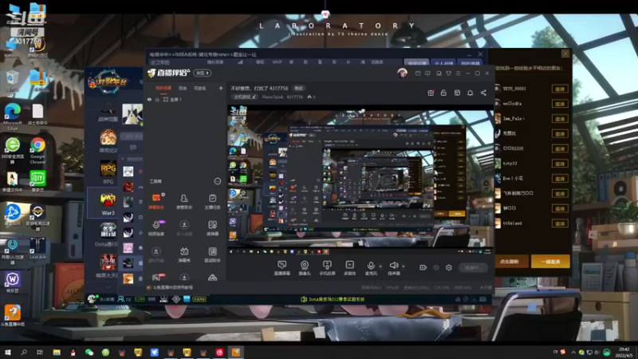Open the Dota竞技场S12 season reward notice

pos(333,299)
